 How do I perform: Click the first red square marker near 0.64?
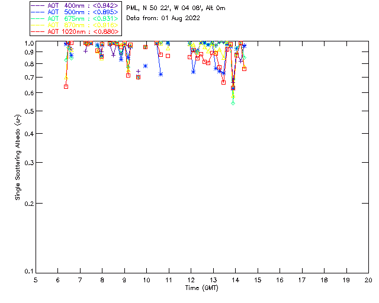[x=66, y=86]
